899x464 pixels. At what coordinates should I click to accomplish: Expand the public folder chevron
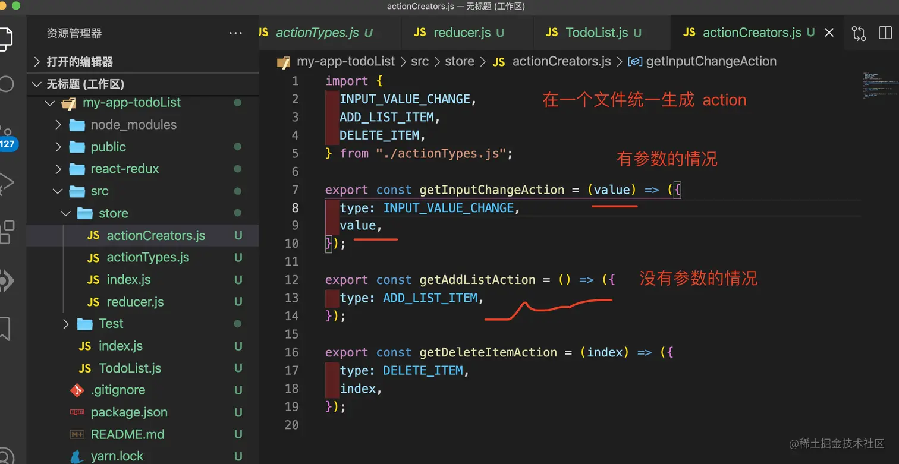(58, 147)
